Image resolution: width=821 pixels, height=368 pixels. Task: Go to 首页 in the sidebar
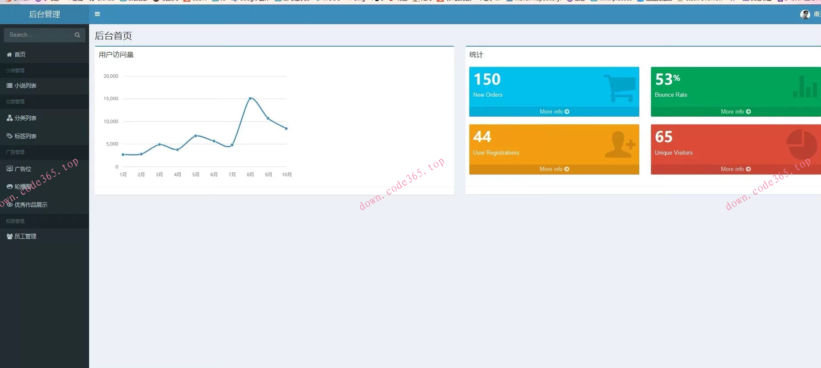[45, 54]
